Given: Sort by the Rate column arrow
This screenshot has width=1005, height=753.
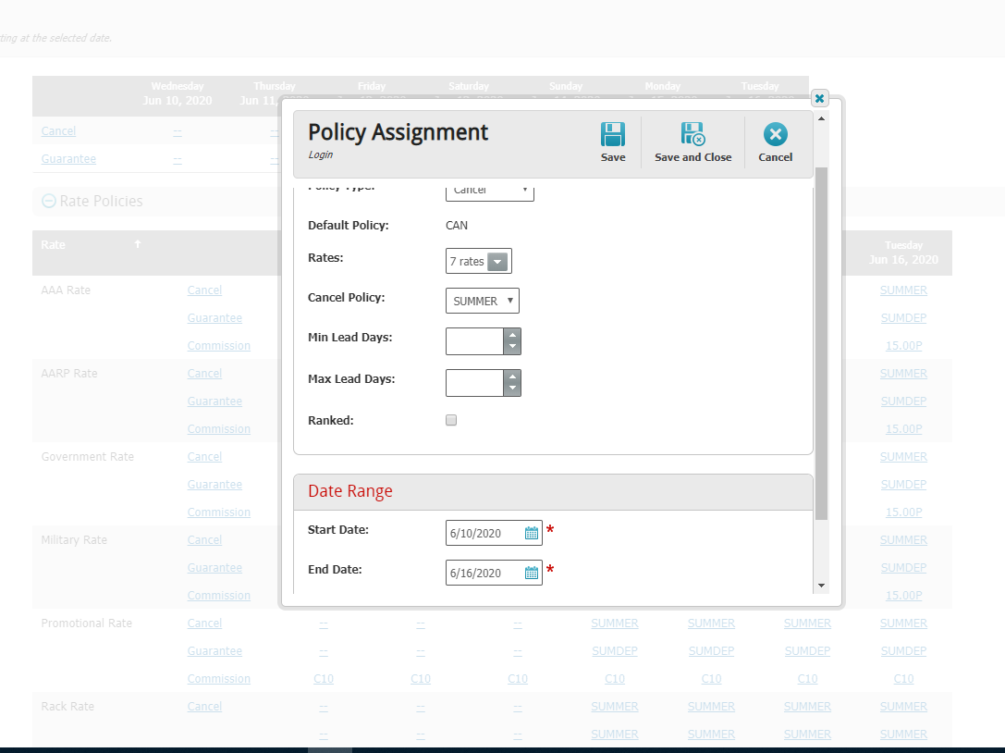Looking at the screenshot, I should click(137, 243).
